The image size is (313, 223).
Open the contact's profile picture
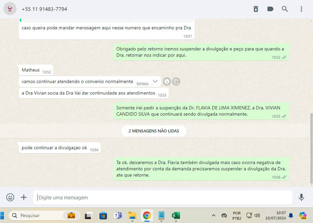pos(10,9)
